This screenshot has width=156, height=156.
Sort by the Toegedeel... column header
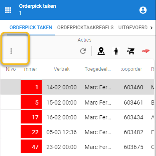(x=98, y=69)
